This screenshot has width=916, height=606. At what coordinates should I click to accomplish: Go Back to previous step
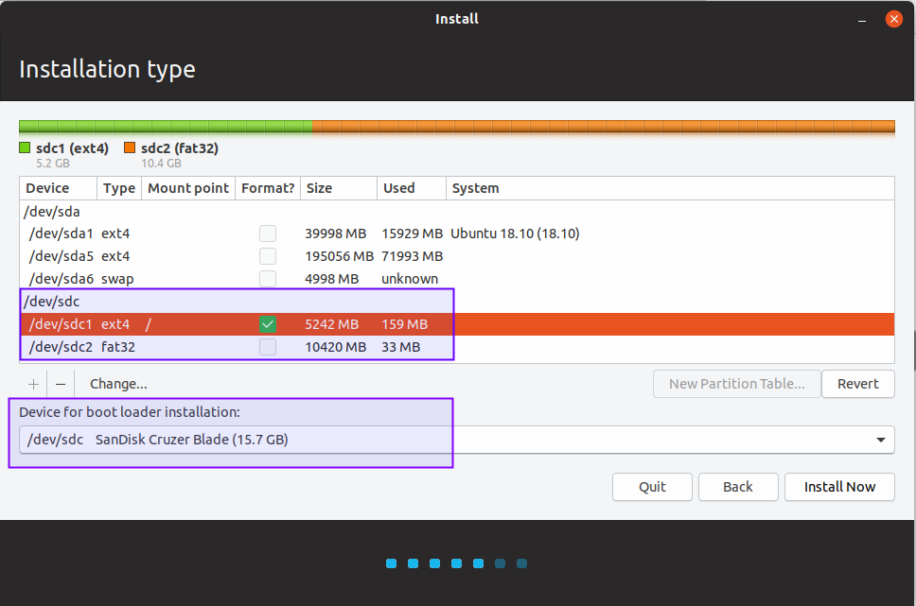click(x=738, y=487)
